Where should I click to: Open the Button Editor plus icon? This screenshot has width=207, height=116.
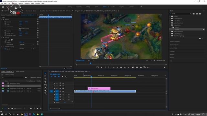pos(165,67)
